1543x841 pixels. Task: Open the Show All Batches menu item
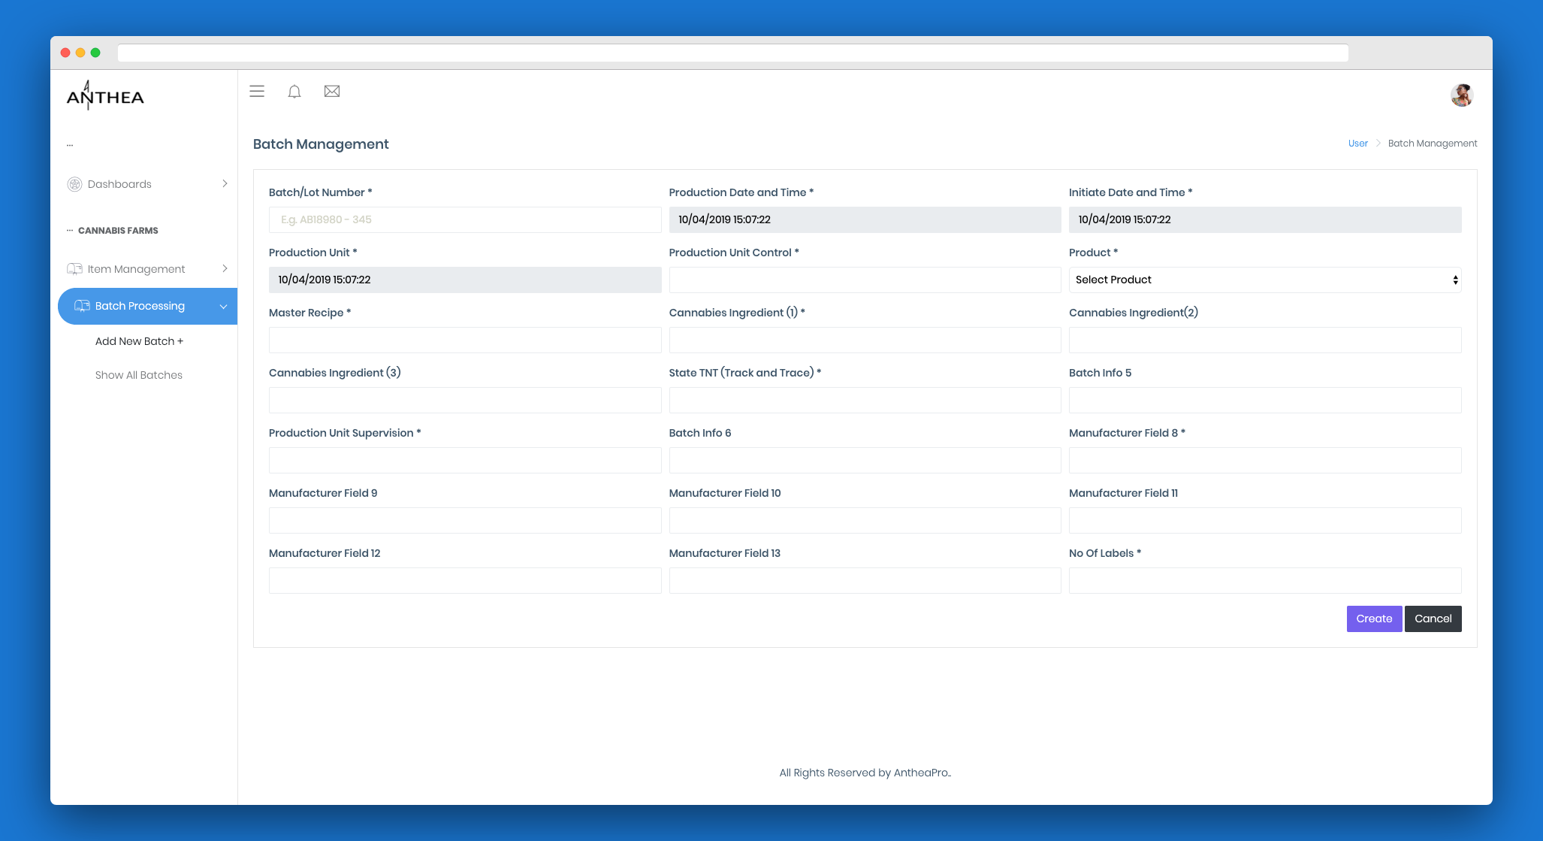tap(139, 375)
